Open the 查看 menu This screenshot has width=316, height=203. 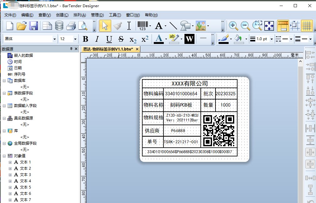coord(44,15)
